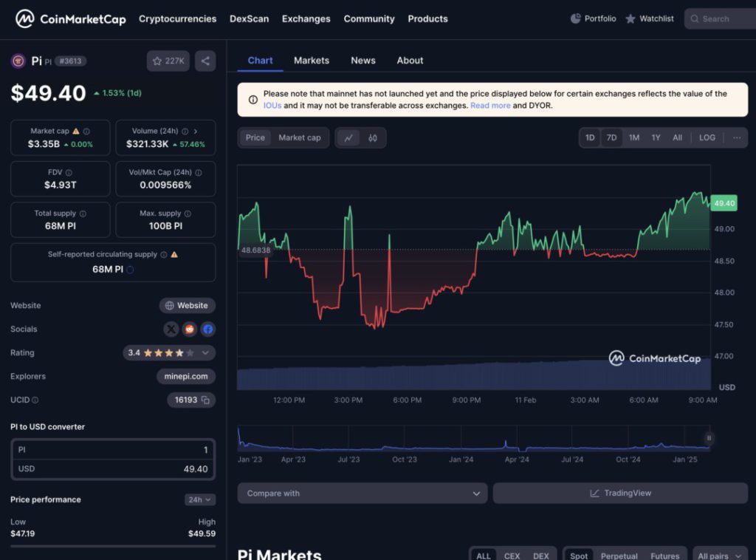The height and width of the screenshot is (560, 756).
Task: Click the header Search field
Action: (721, 18)
